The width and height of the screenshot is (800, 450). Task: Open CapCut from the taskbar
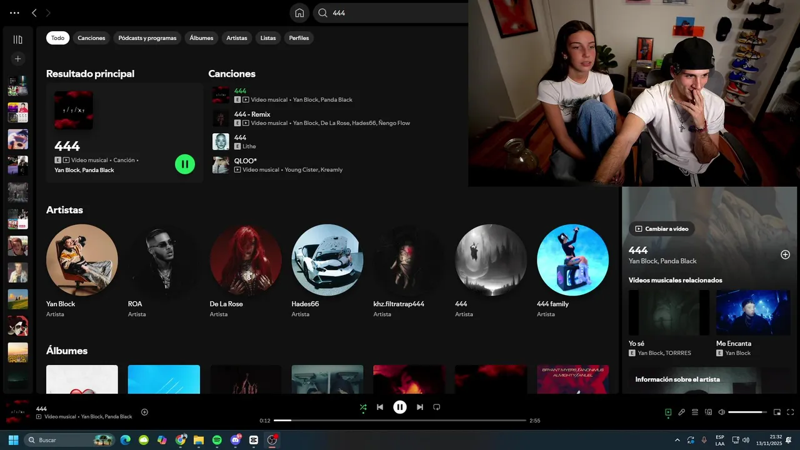tap(254, 440)
